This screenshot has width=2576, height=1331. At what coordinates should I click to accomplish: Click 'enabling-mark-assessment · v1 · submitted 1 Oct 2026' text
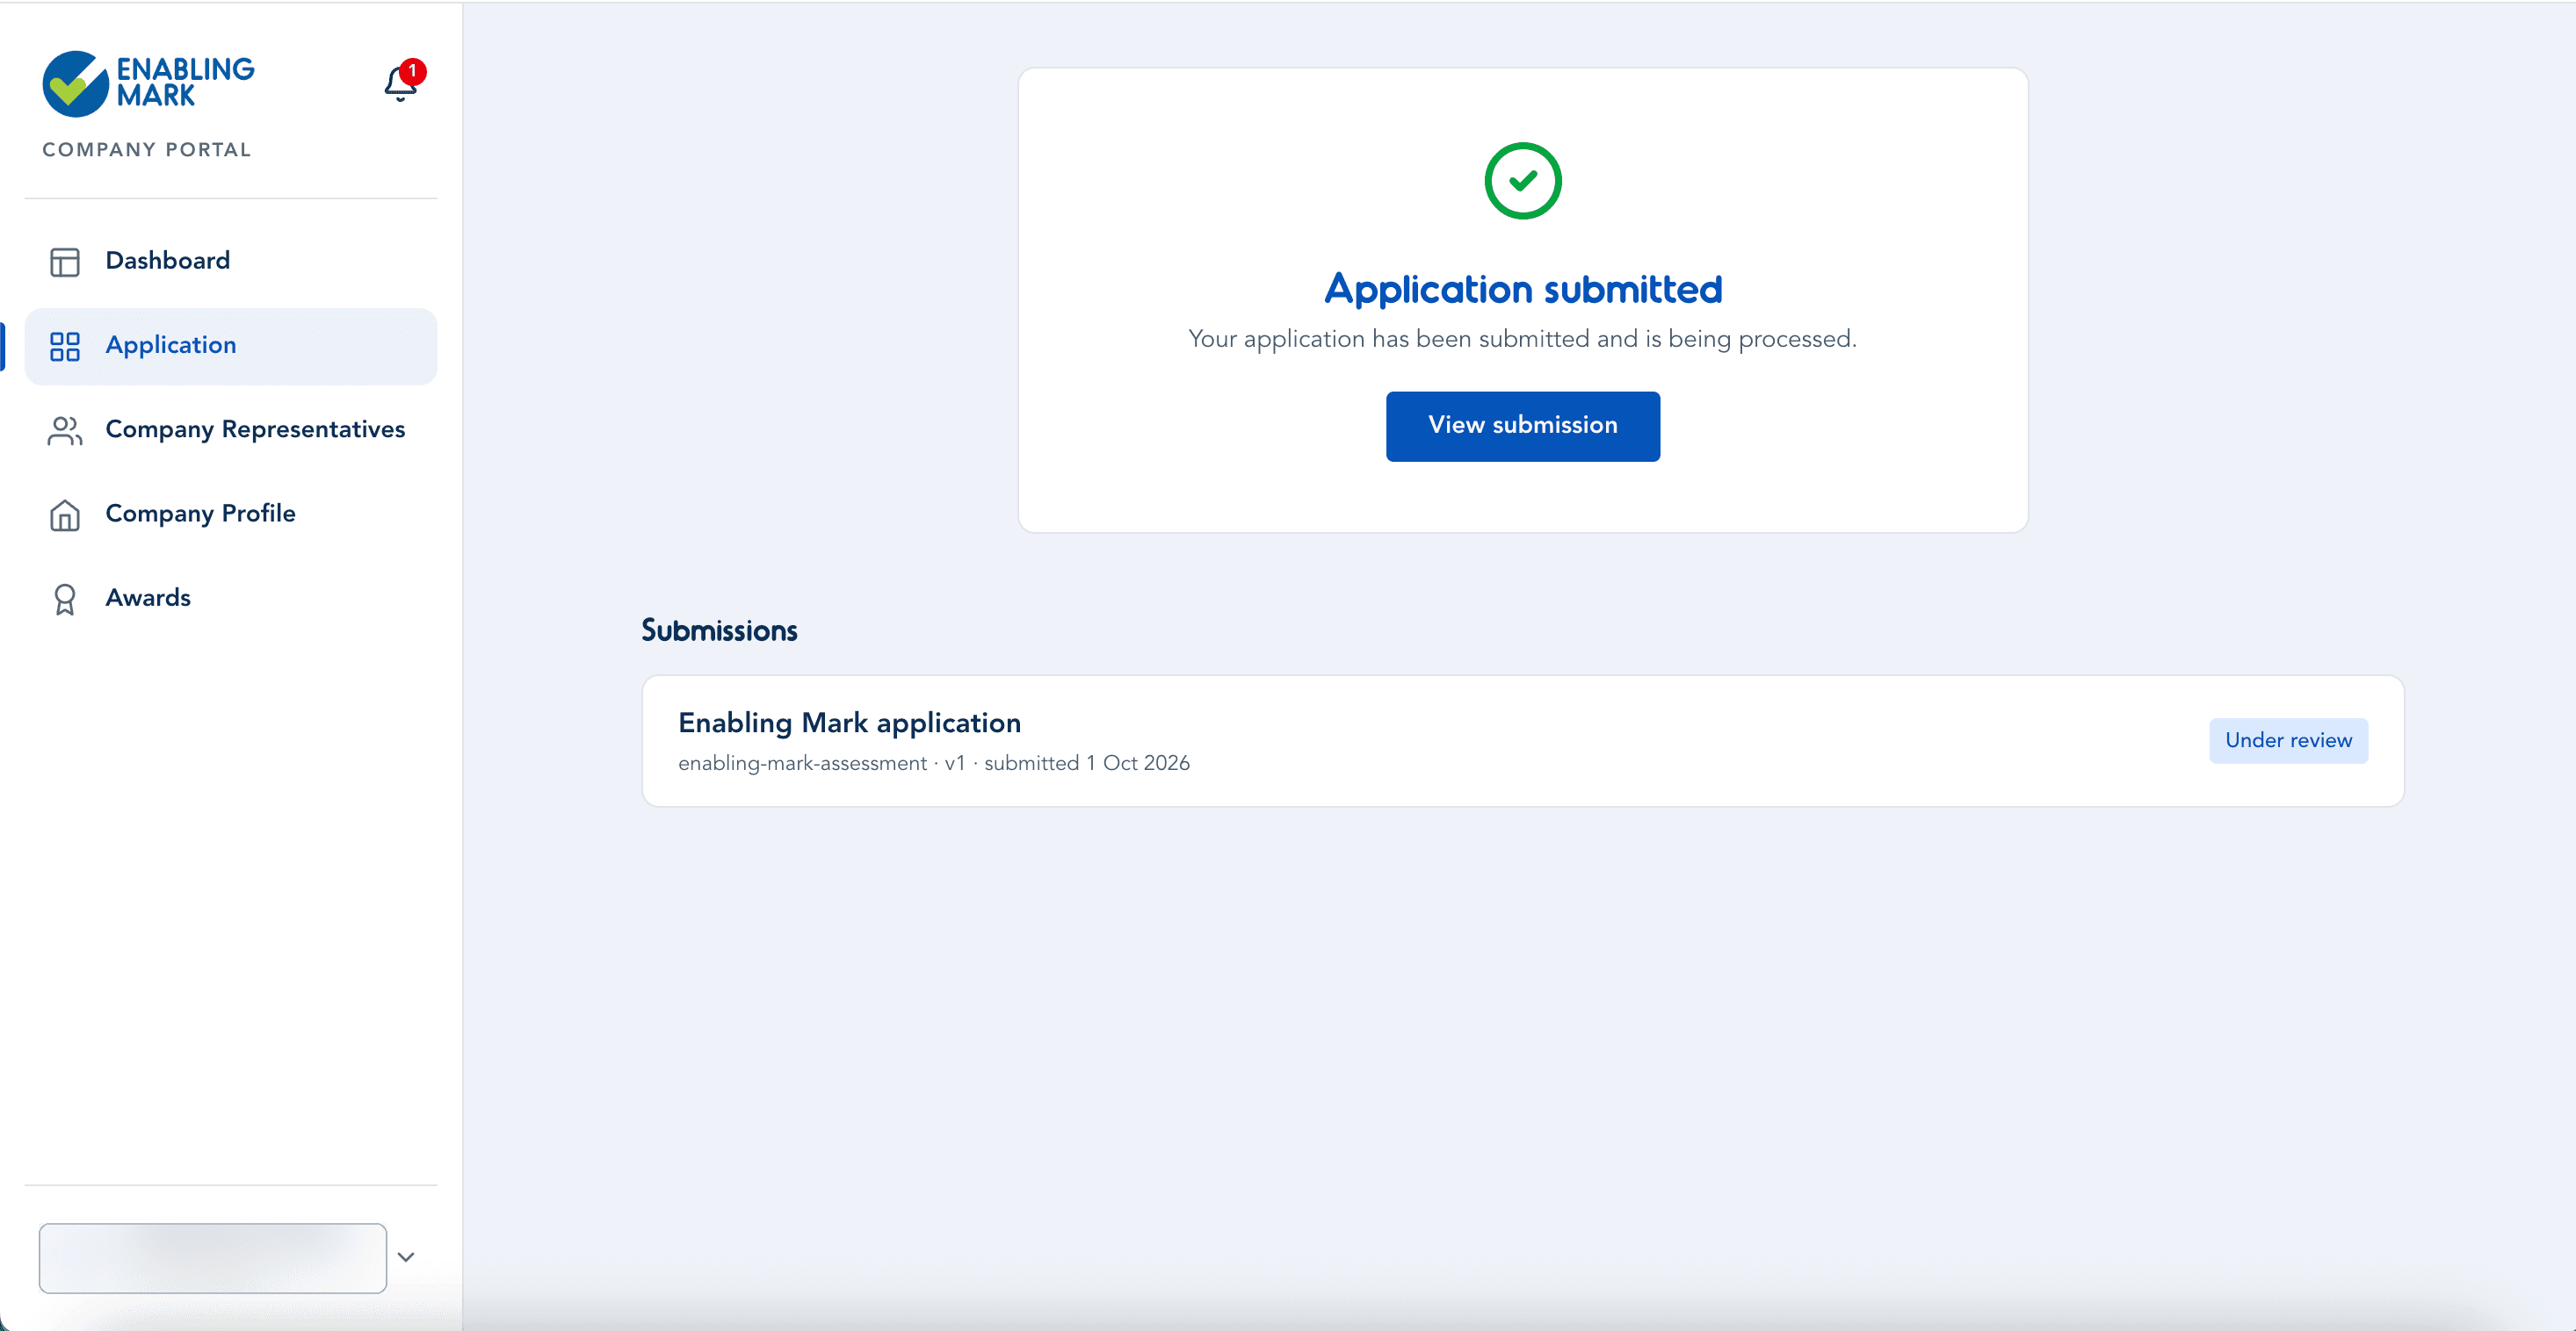pyautogui.click(x=934, y=764)
